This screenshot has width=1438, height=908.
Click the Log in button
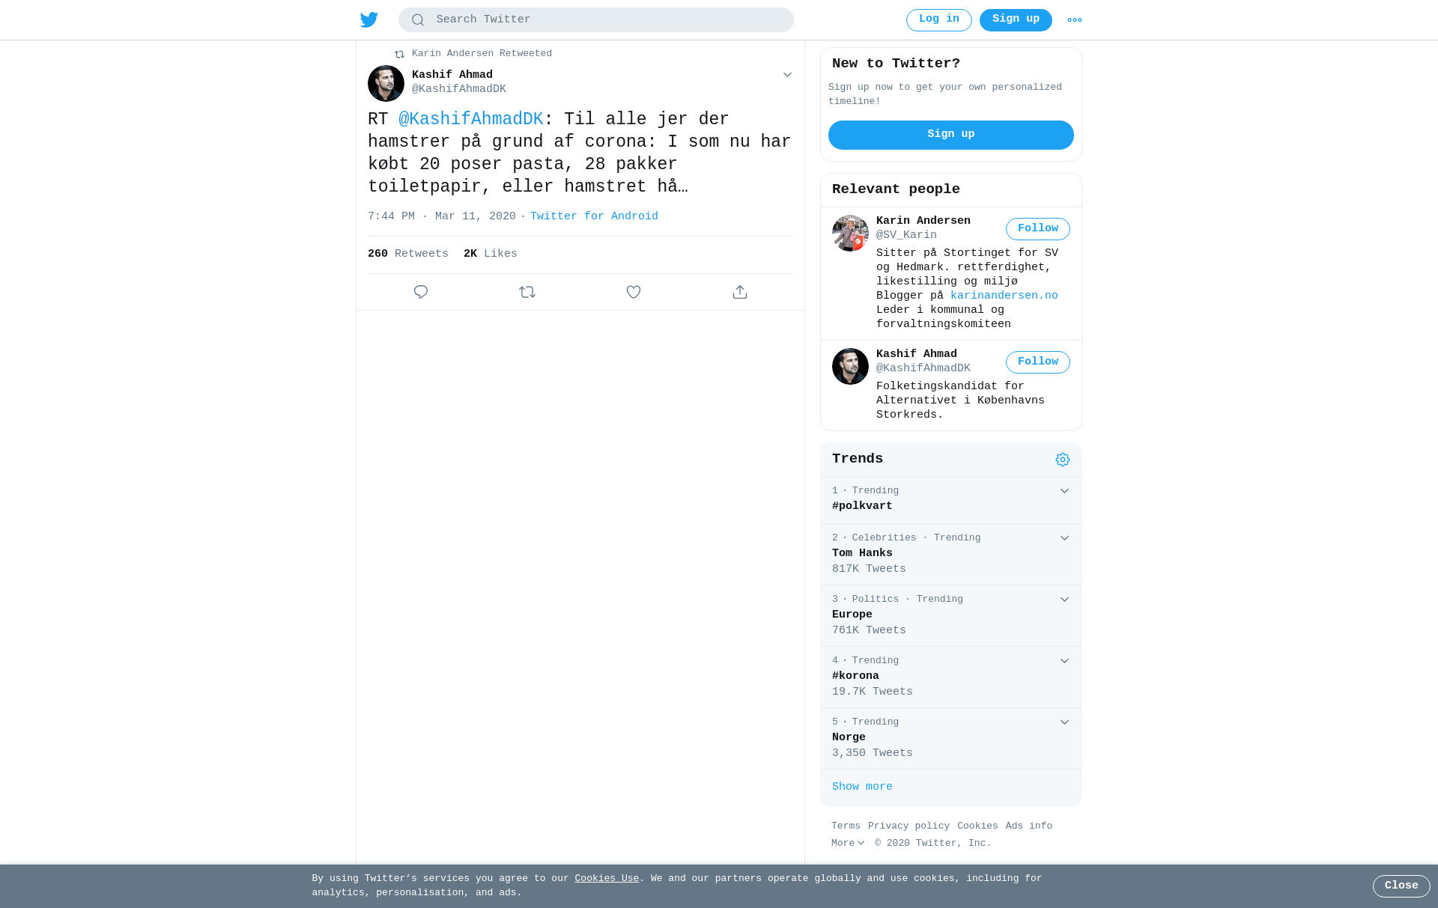[x=939, y=20]
